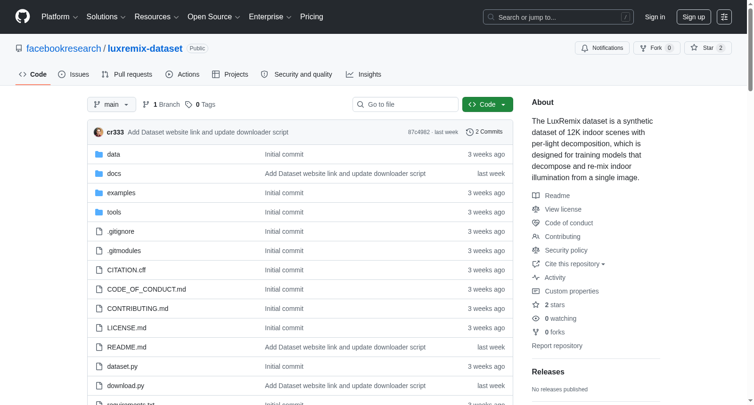Open the Notifications subscription button
The image size is (754, 405).
[x=602, y=48]
